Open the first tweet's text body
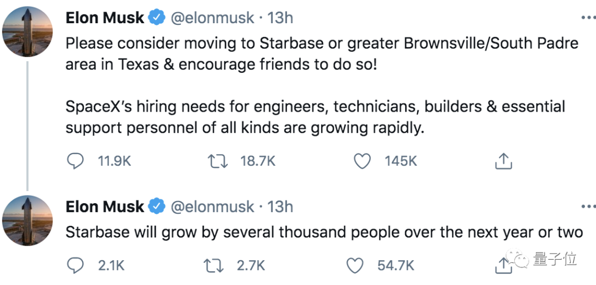This screenshot has width=596, height=285. click(320, 86)
